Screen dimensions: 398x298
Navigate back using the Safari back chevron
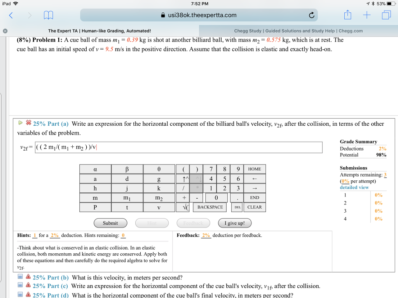click(11, 15)
